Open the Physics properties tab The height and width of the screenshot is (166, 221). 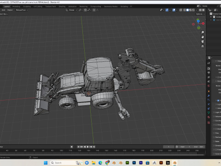pos(209,104)
